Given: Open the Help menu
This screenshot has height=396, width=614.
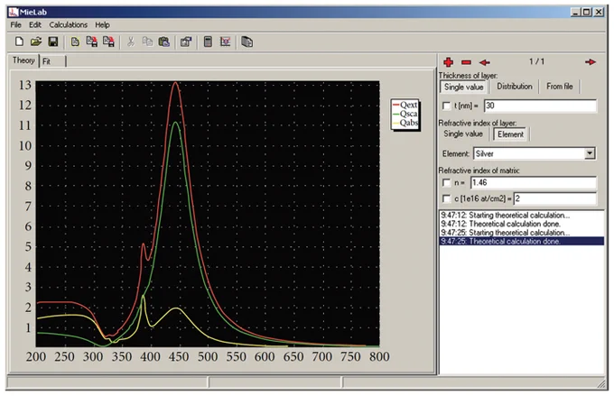Looking at the screenshot, I should (102, 24).
